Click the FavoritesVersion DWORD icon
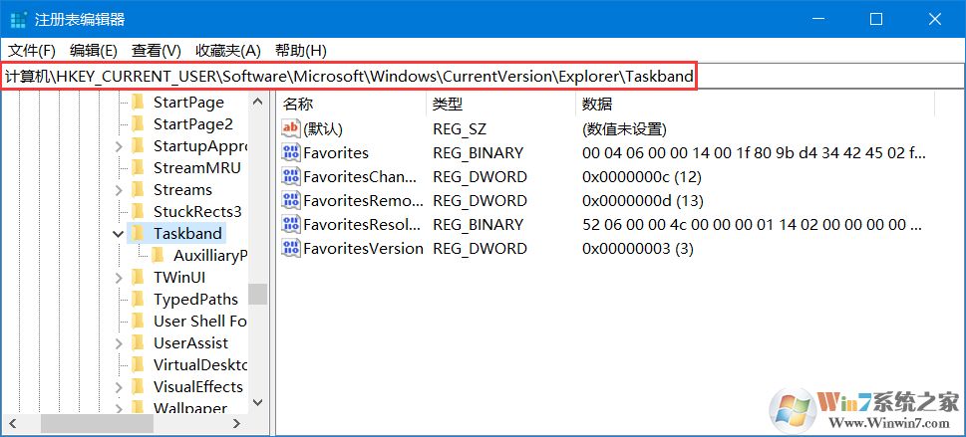This screenshot has width=966, height=437. tap(291, 249)
